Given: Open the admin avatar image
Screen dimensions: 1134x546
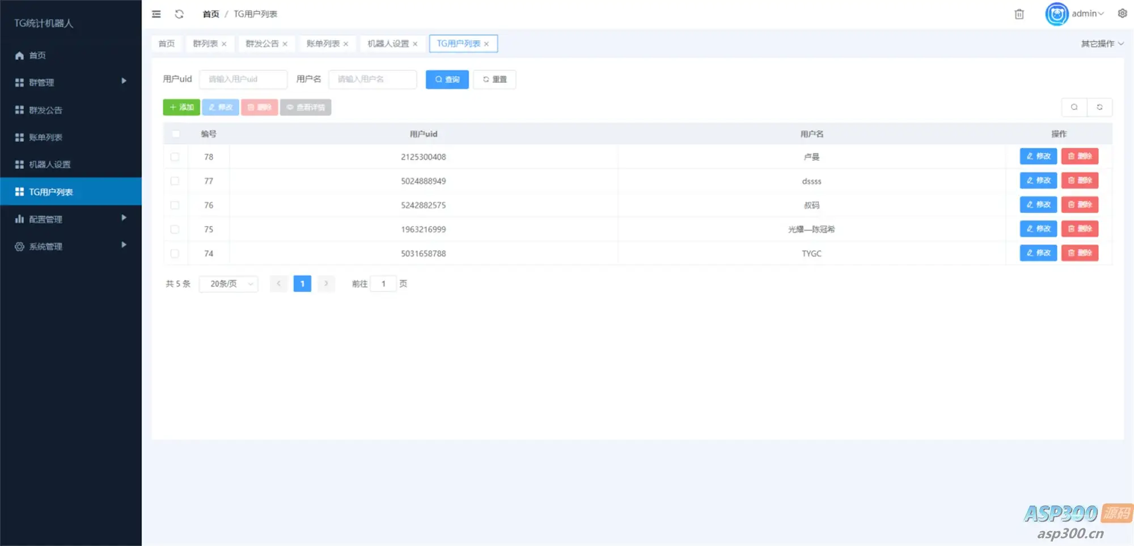Looking at the screenshot, I should pyautogui.click(x=1057, y=14).
